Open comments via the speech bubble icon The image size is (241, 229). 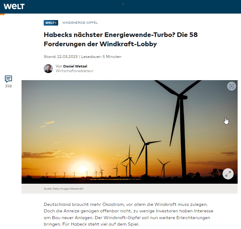(8, 79)
